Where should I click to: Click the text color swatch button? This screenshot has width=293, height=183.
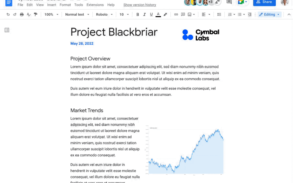pos(158,14)
